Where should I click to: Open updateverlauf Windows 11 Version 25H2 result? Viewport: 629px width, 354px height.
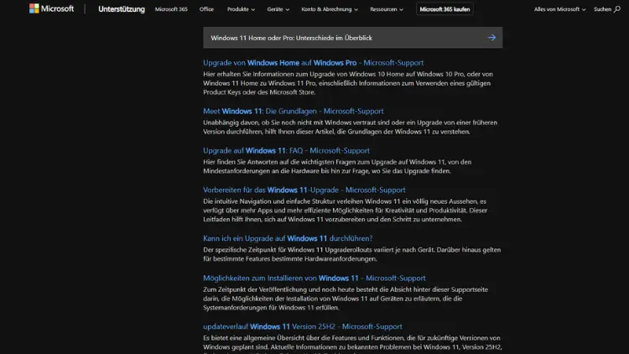(x=303, y=326)
